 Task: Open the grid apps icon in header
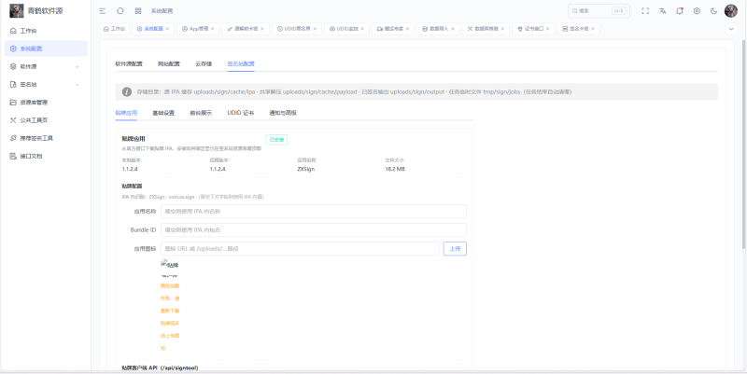pyautogui.click(x=137, y=11)
